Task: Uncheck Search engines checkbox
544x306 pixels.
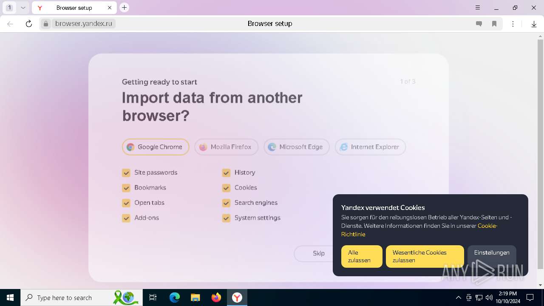Action: (x=226, y=203)
